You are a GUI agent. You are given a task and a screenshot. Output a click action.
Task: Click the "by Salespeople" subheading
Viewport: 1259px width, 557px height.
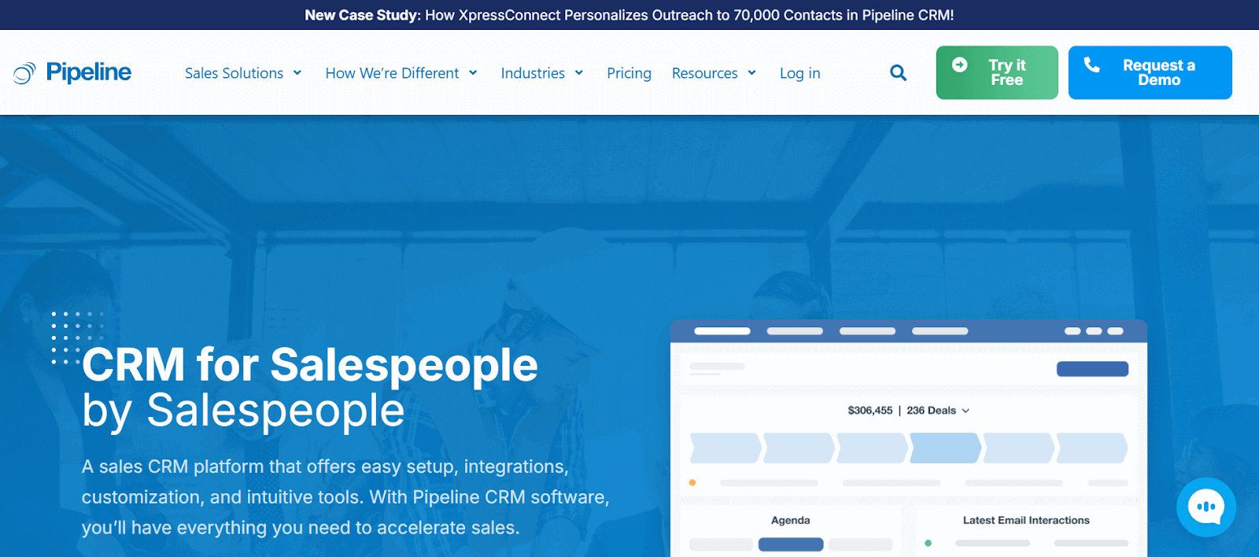(x=243, y=411)
